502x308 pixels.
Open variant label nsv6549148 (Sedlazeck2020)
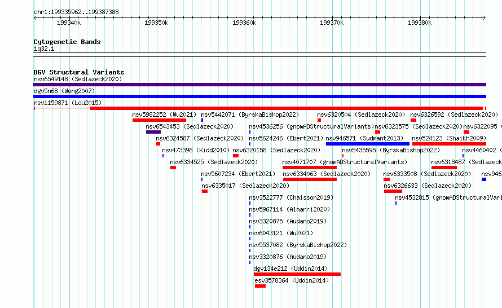[78, 79]
